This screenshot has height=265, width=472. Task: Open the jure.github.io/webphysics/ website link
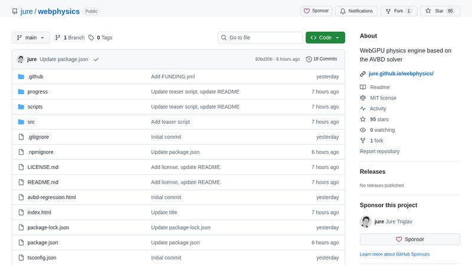click(x=401, y=74)
